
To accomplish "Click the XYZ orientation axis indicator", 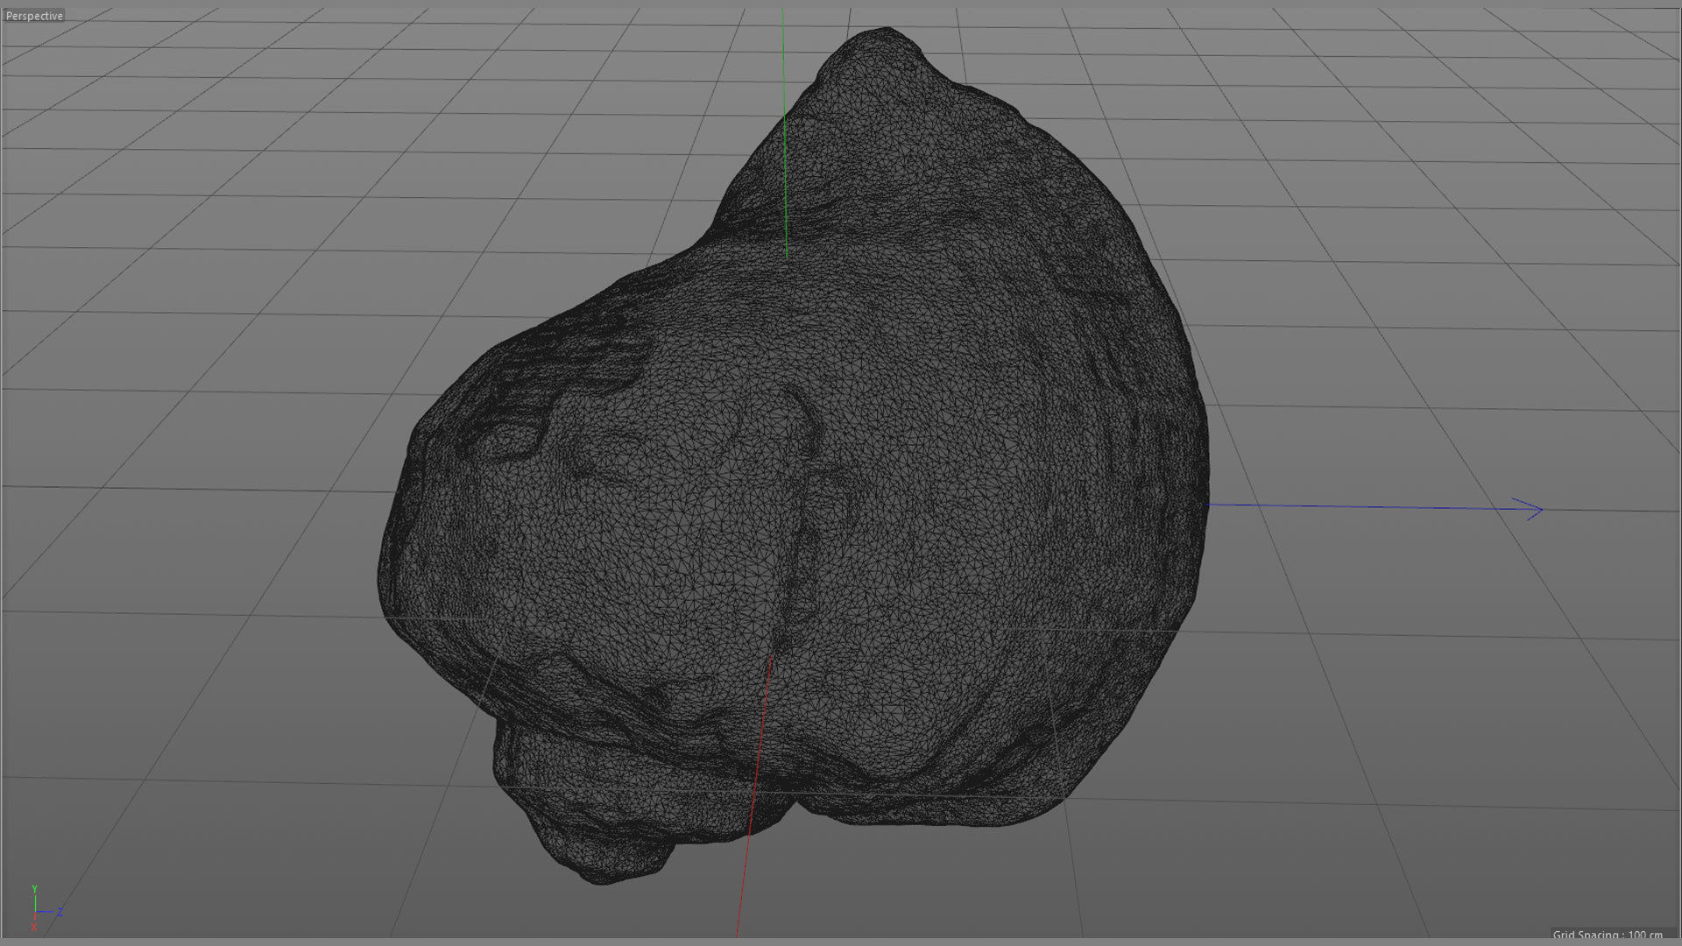I will [45, 909].
